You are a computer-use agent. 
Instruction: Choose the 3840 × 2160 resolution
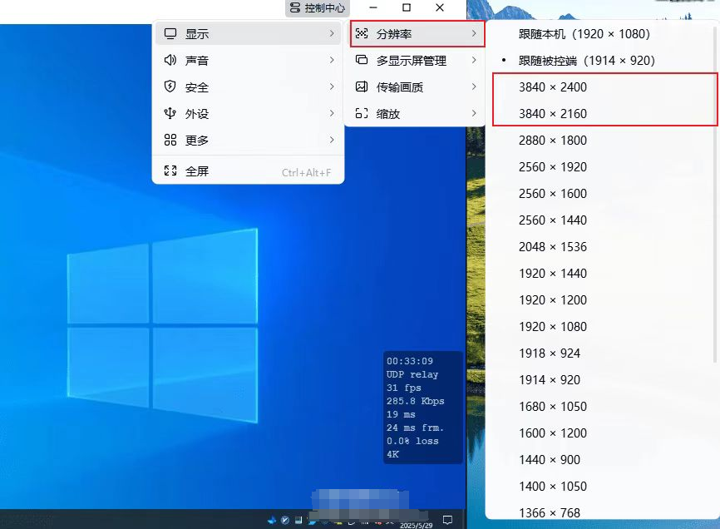pyautogui.click(x=552, y=114)
